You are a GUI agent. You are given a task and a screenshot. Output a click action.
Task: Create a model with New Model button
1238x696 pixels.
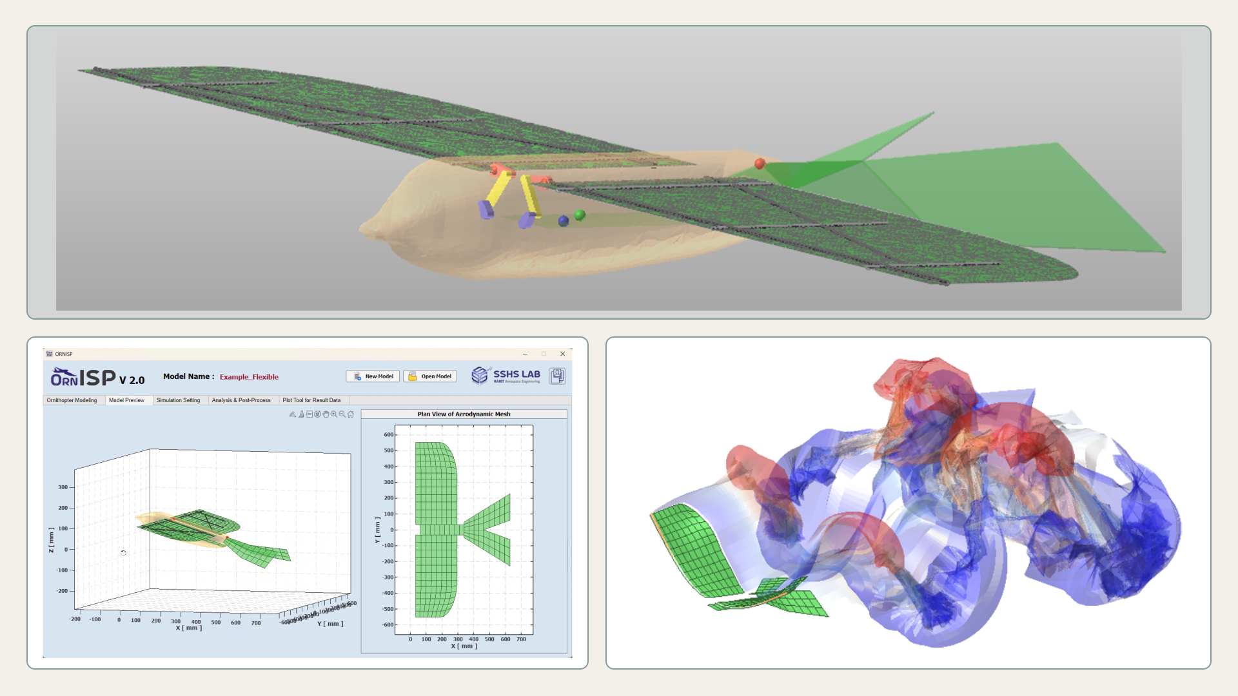coord(373,376)
